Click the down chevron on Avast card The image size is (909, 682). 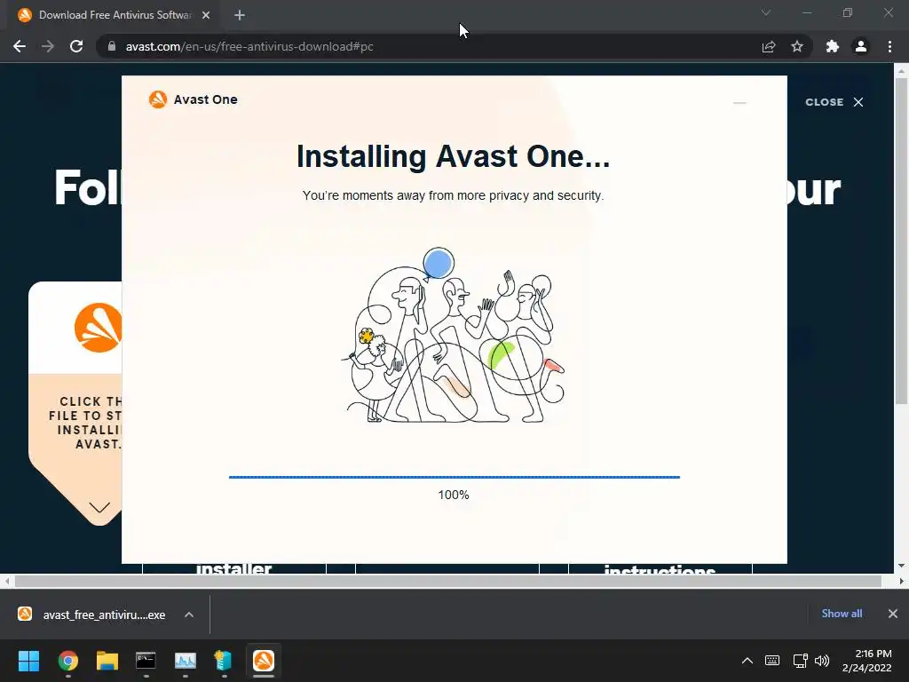pos(99,507)
